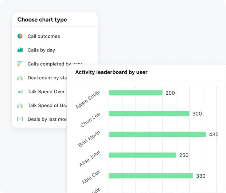Click the 200 value label
Screen dimensions: 226x193
[170, 93]
